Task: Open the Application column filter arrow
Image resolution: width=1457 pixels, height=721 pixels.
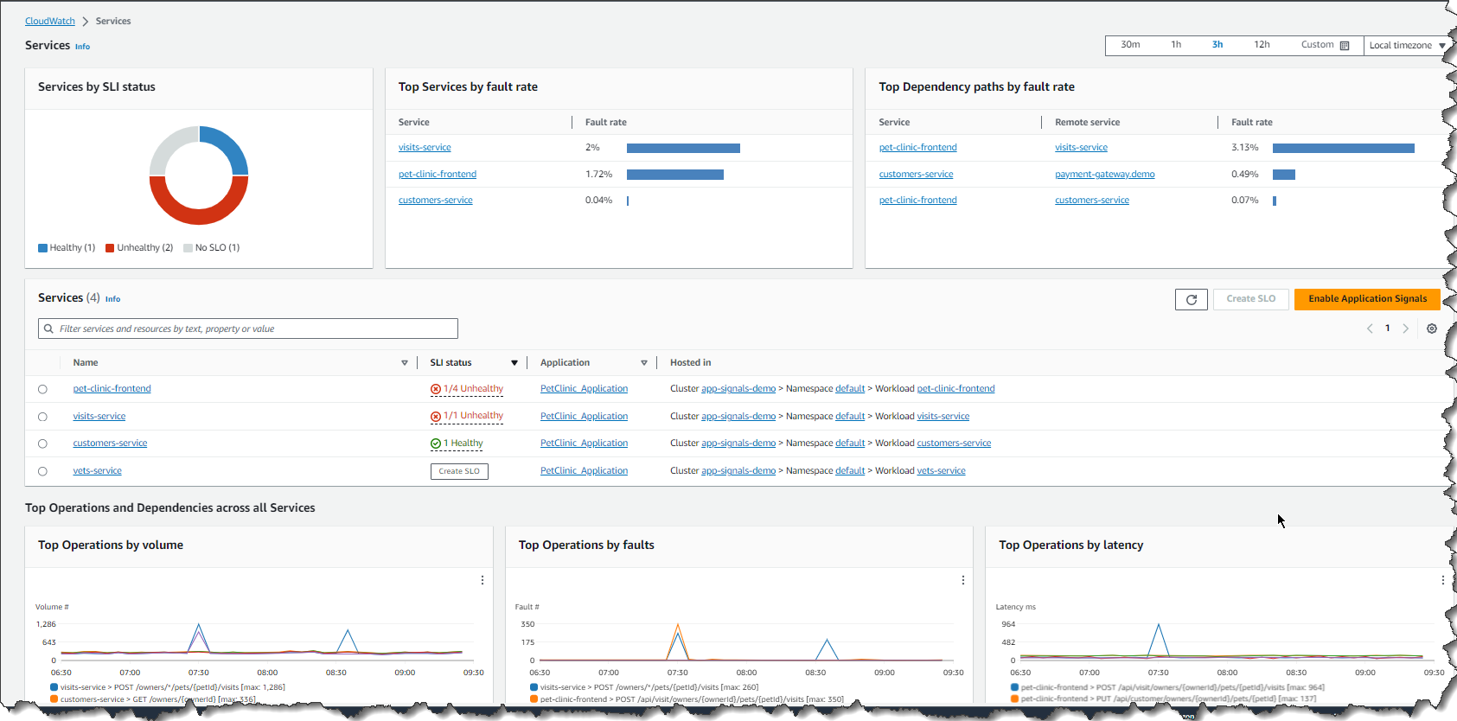Action: pos(644,363)
